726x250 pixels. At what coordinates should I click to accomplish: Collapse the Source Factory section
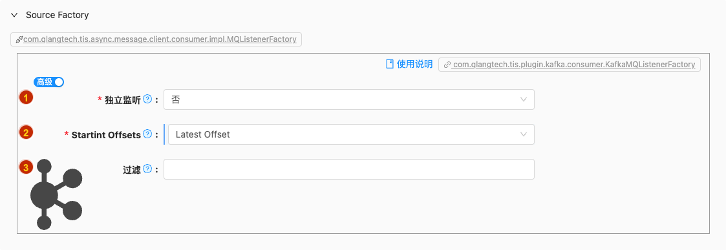(14, 16)
